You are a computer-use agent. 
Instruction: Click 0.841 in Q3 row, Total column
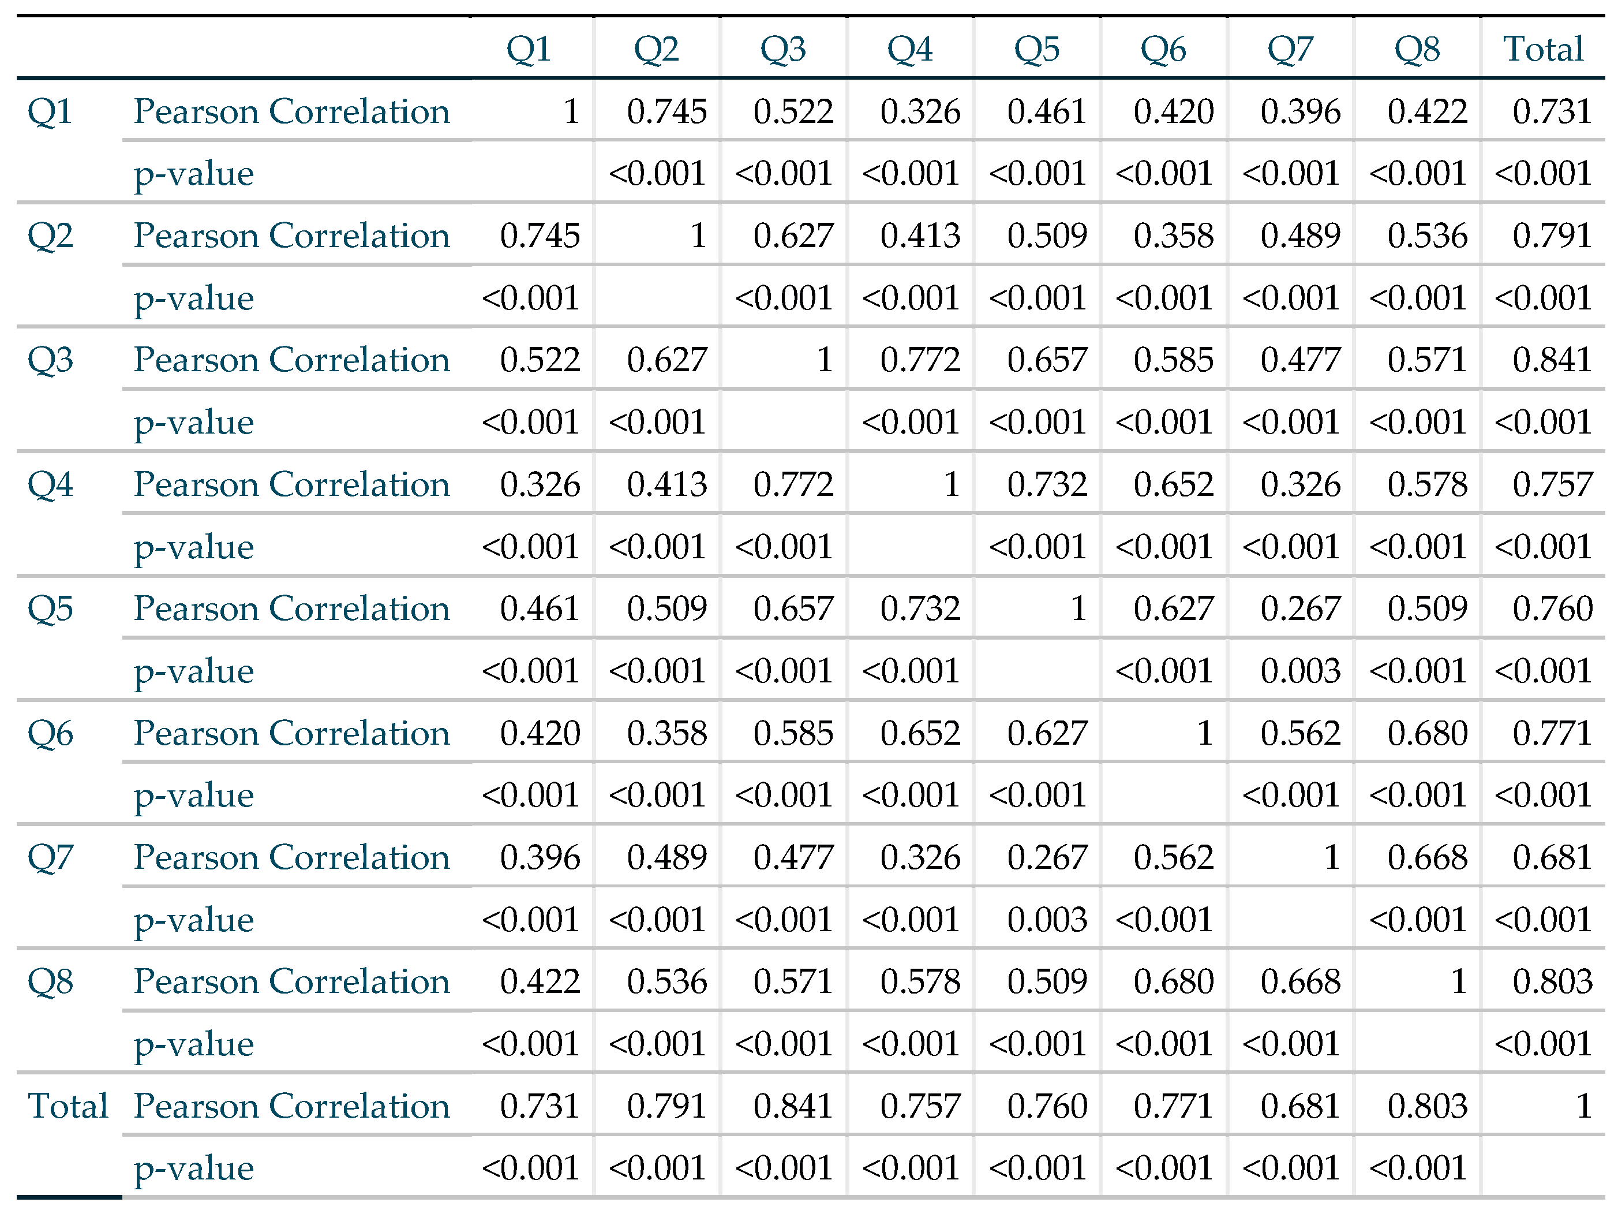point(1552,360)
